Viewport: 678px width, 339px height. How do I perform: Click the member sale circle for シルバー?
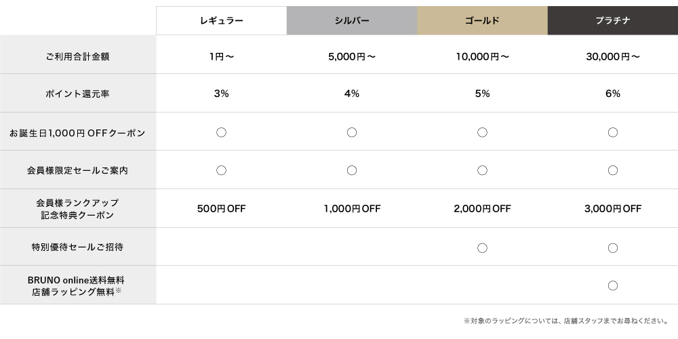click(352, 170)
